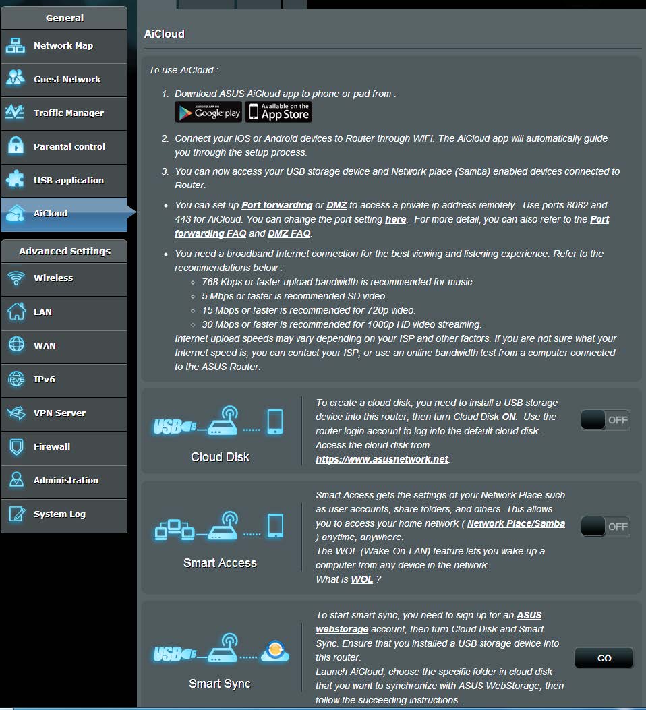Viewport: 646px width, 710px height.
Task: Click the Wireless signal icon
Action: [x=16, y=278]
